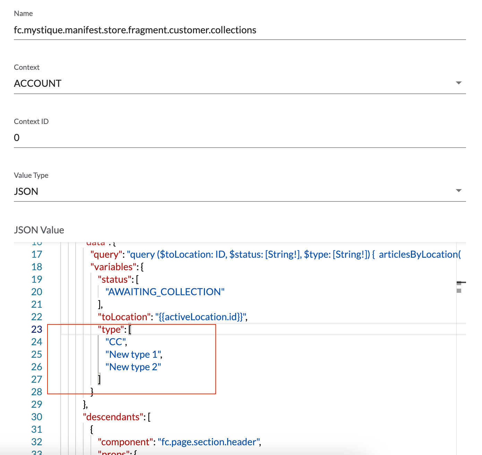The image size is (482, 455).
Task: Click the {{activeLocation.id}} value
Action: 201,317
